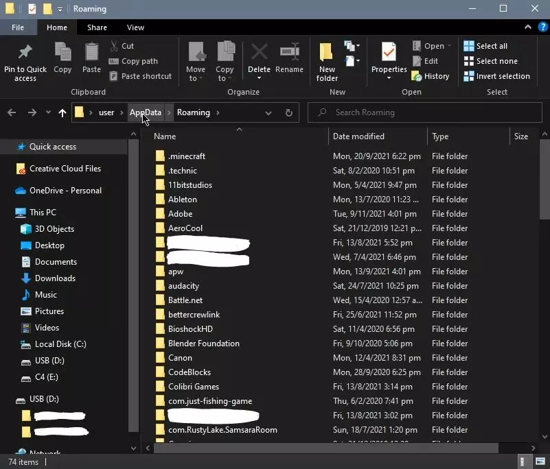The width and height of the screenshot is (550, 469).
Task: Click user in the address breadcrumb
Action: coord(106,112)
